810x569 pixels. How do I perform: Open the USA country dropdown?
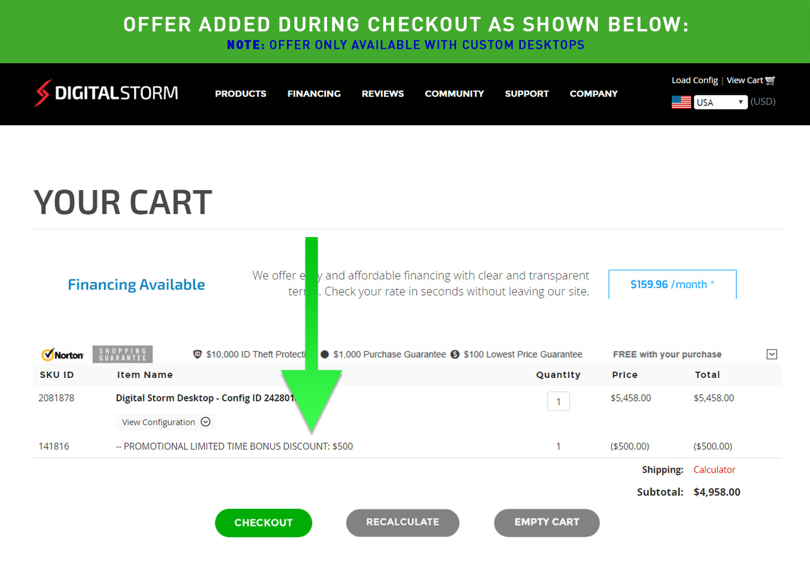click(x=720, y=102)
